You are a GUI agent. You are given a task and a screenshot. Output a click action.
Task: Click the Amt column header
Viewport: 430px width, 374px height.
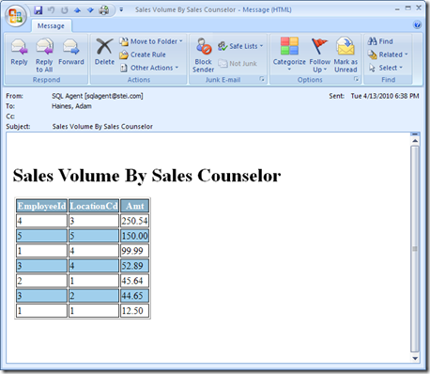pos(134,206)
